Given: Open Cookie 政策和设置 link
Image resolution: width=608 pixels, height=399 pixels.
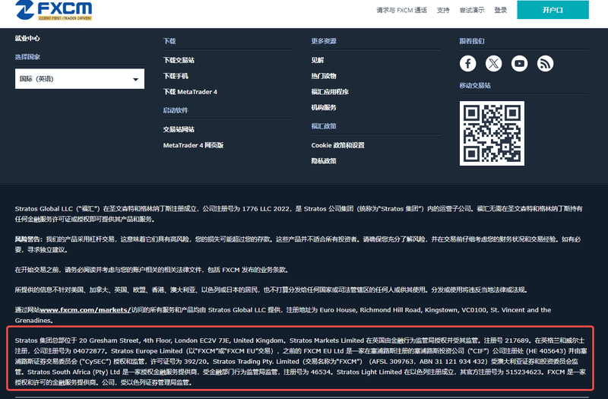Looking at the screenshot, I should 337,145.
